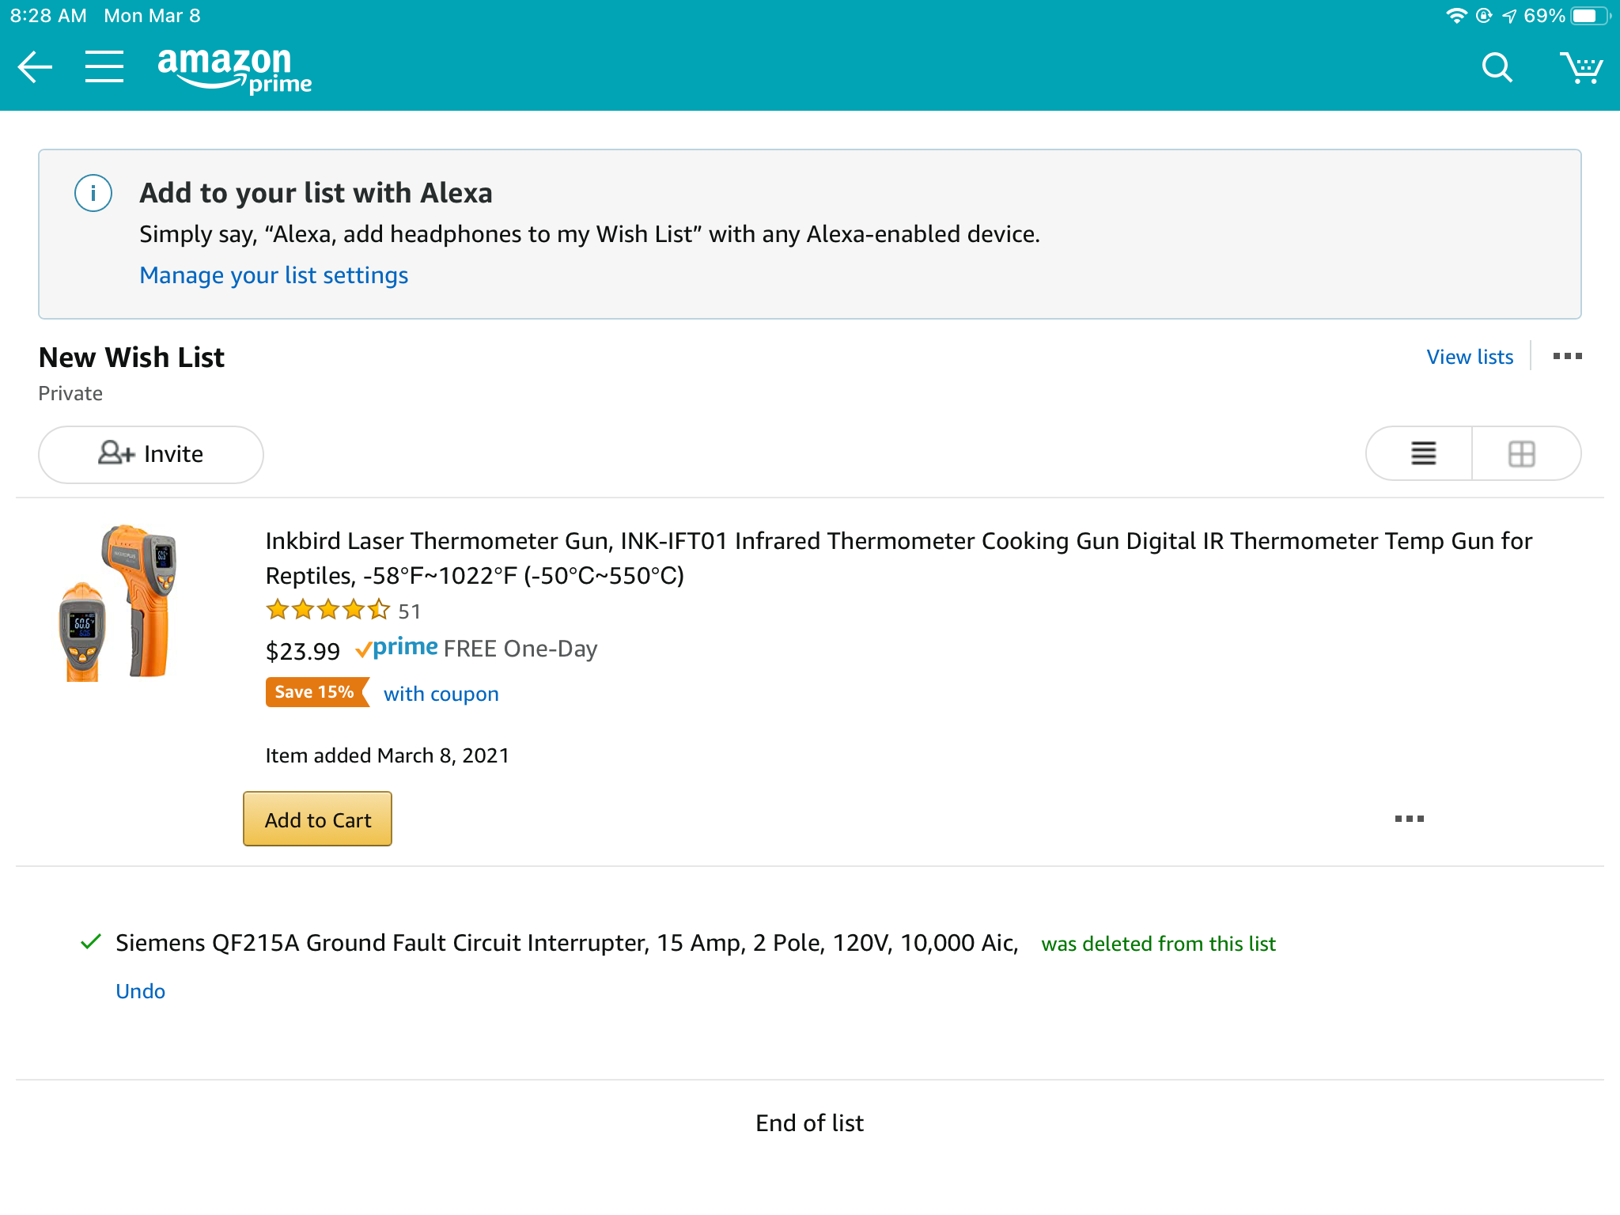The image size is (1620, 1215).
Task: Open the shopping cart
Action: [1580, 68]
